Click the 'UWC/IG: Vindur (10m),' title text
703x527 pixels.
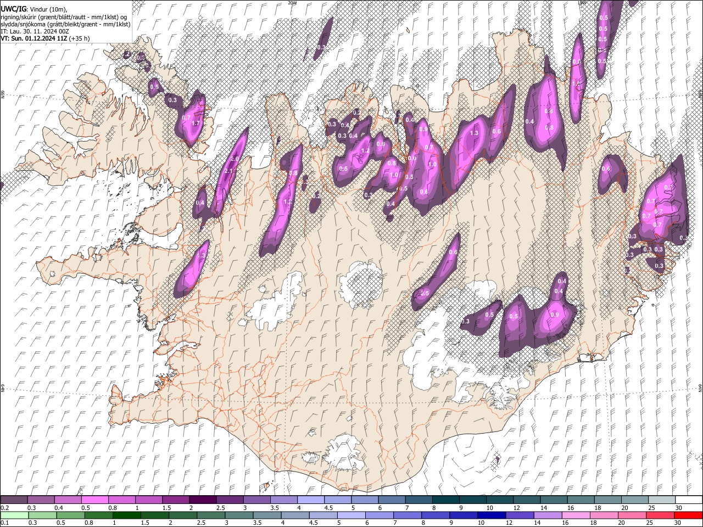click(x=34, y=9)
